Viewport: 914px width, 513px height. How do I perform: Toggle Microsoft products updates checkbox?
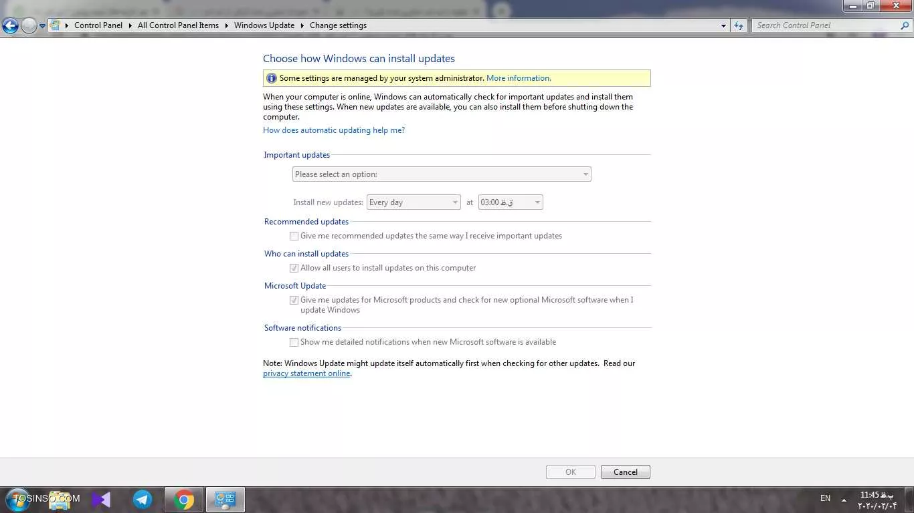(294, 300)
